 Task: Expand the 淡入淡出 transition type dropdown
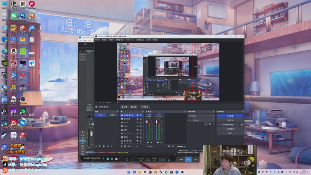pyautogui.click(x=201, y=115)
